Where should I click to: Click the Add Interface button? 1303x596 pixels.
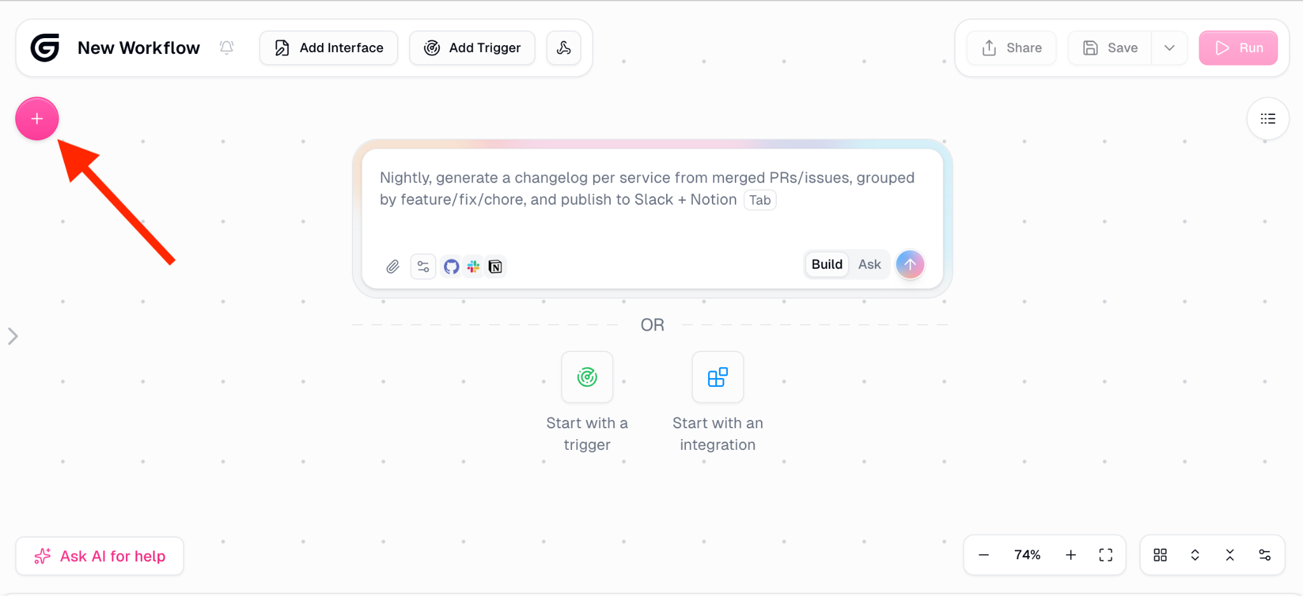329,48
